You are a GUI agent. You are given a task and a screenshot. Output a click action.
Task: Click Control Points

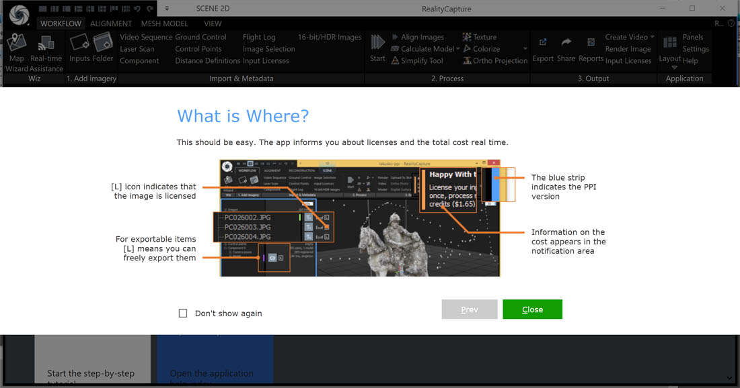point(198,48)
